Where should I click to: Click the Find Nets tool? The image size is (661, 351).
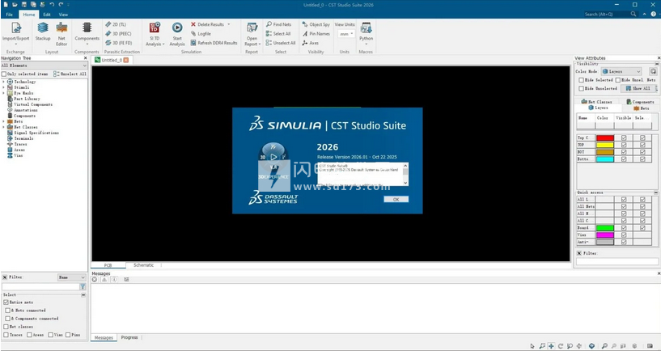(x=278, y=24)
